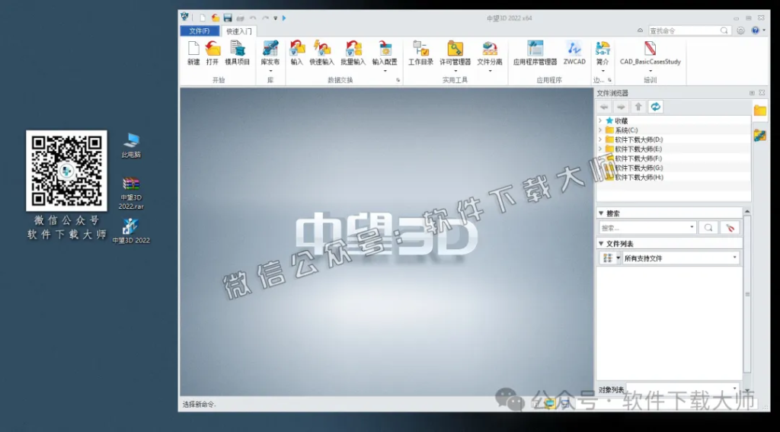Click the ZW3D logo icon in title bar
Image resolution: width=780 pixels, height=432 pixels.
point(185,17)
